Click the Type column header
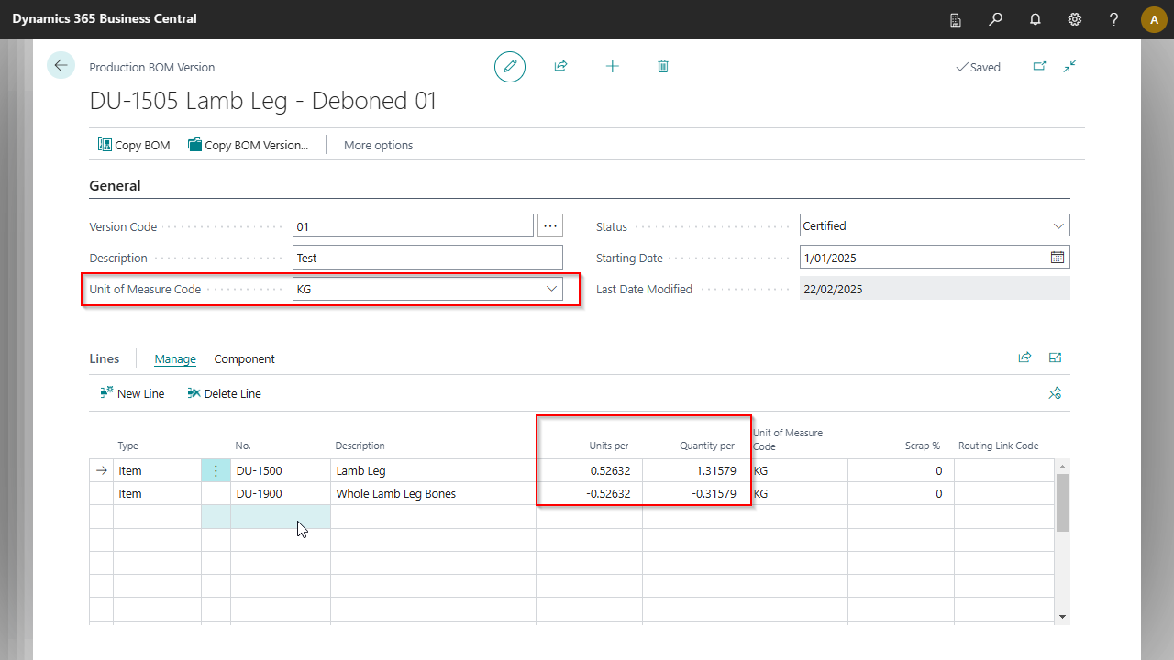The image size is (1174, 660). (x=128, y=445)
